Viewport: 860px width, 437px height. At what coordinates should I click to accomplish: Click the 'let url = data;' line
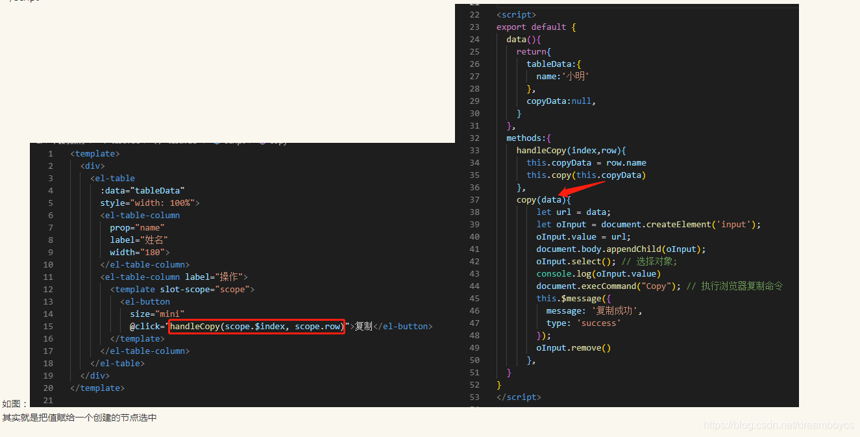574,212
